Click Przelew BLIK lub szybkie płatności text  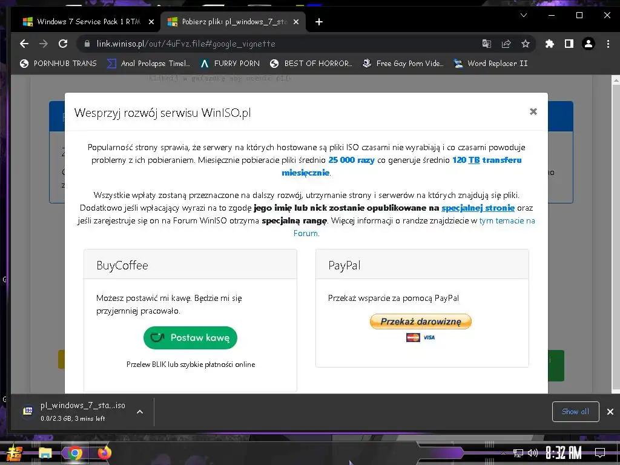[x=191, y=364]
